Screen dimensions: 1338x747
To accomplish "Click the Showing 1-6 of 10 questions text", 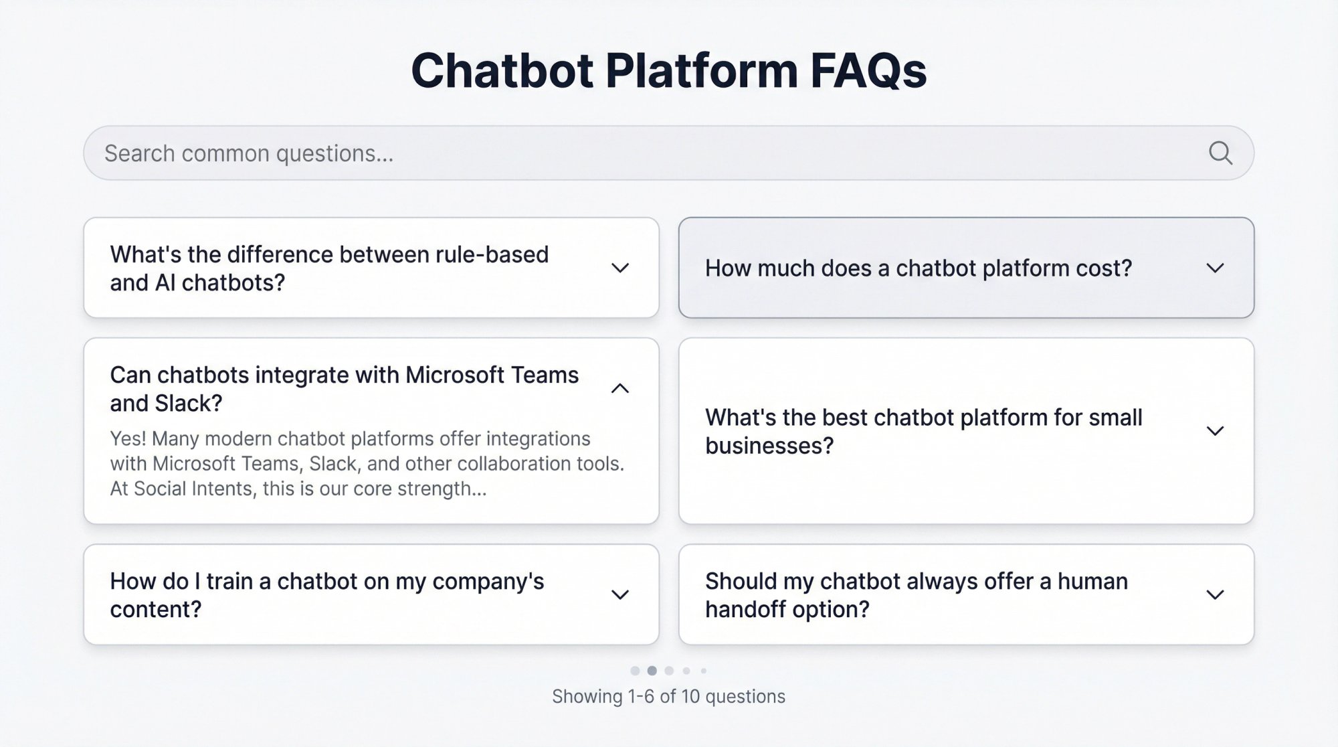I will click(669, 696).
